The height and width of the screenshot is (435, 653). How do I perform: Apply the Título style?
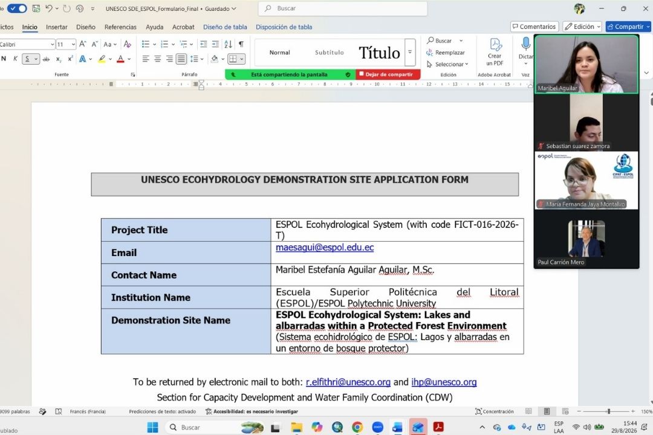(x=379, y=53)
